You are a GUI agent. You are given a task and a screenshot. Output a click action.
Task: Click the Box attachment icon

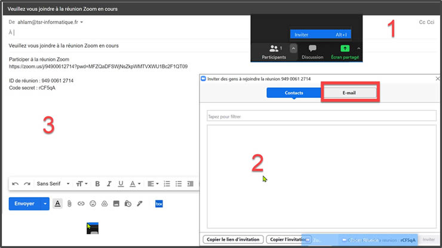[x=159, y=204]
